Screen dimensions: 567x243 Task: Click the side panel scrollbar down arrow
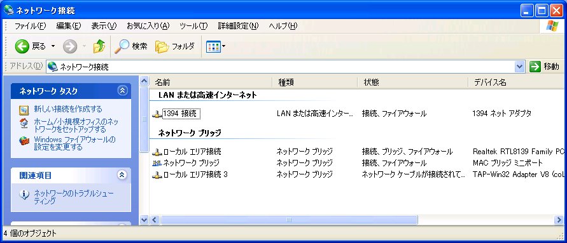[144, 220]
